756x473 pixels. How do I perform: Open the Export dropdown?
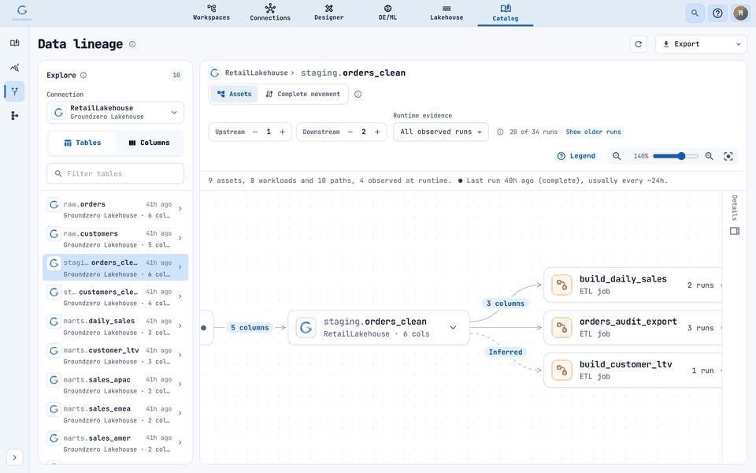pyautogui.click(x=701, y=44)
